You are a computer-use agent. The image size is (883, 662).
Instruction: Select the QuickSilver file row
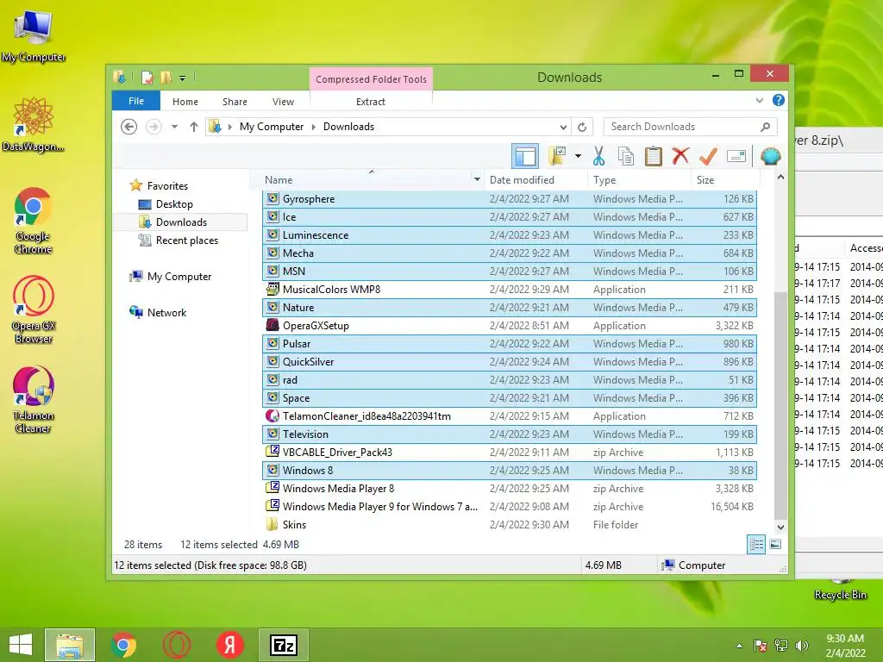tap(509, 361)
